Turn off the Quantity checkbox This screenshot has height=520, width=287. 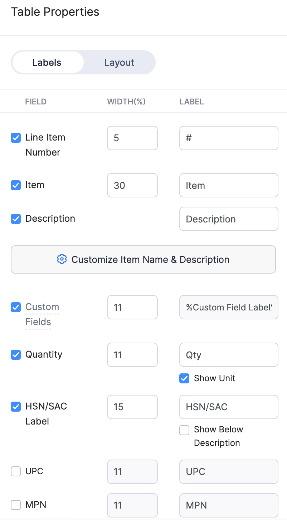pyautogui.click(x=16, y=355)
